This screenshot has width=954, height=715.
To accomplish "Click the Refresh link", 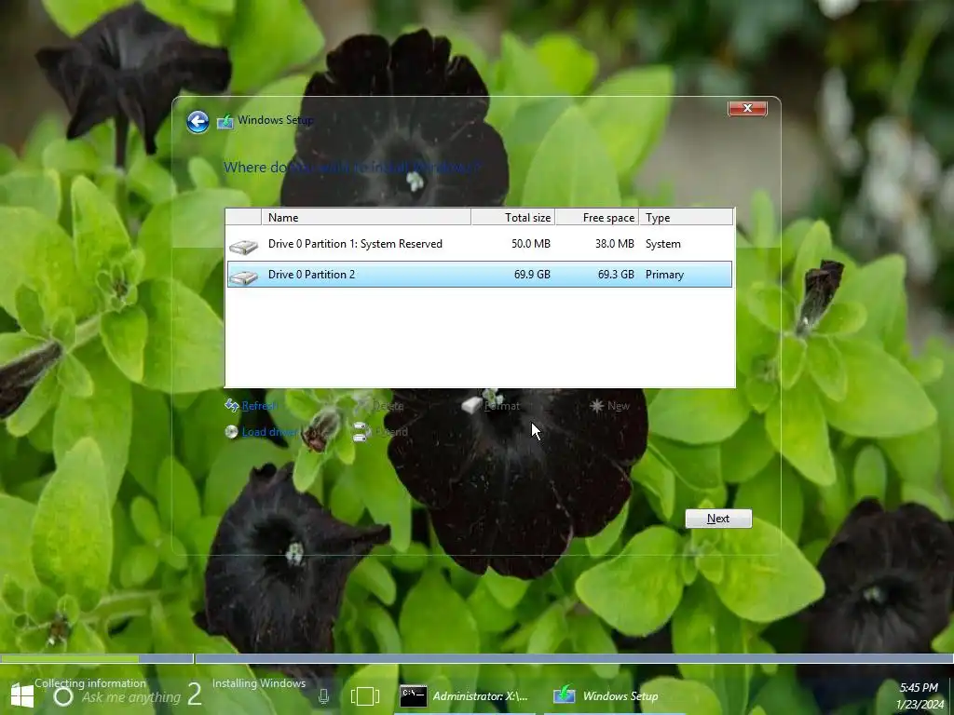I will coord(259,406).
